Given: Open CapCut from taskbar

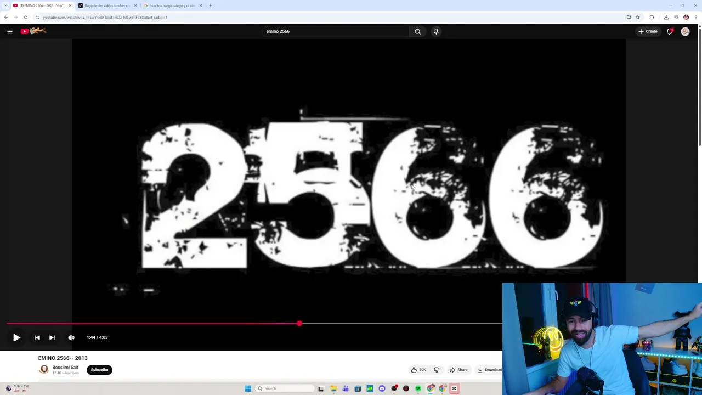Looking at the screenshot, I should point(454,388).
